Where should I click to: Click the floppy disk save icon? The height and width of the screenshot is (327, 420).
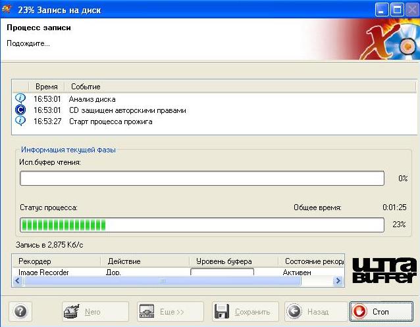[222, 311]
